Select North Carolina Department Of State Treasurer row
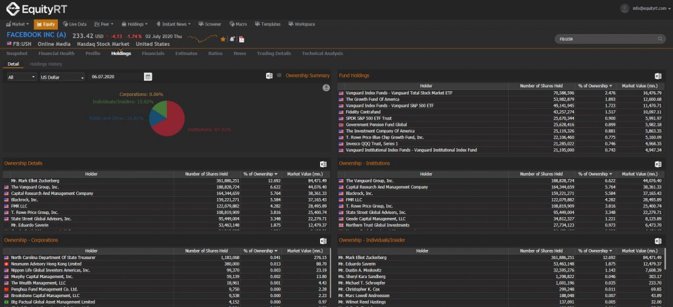Viewport: 673px width, 307px height. (166, 258)
